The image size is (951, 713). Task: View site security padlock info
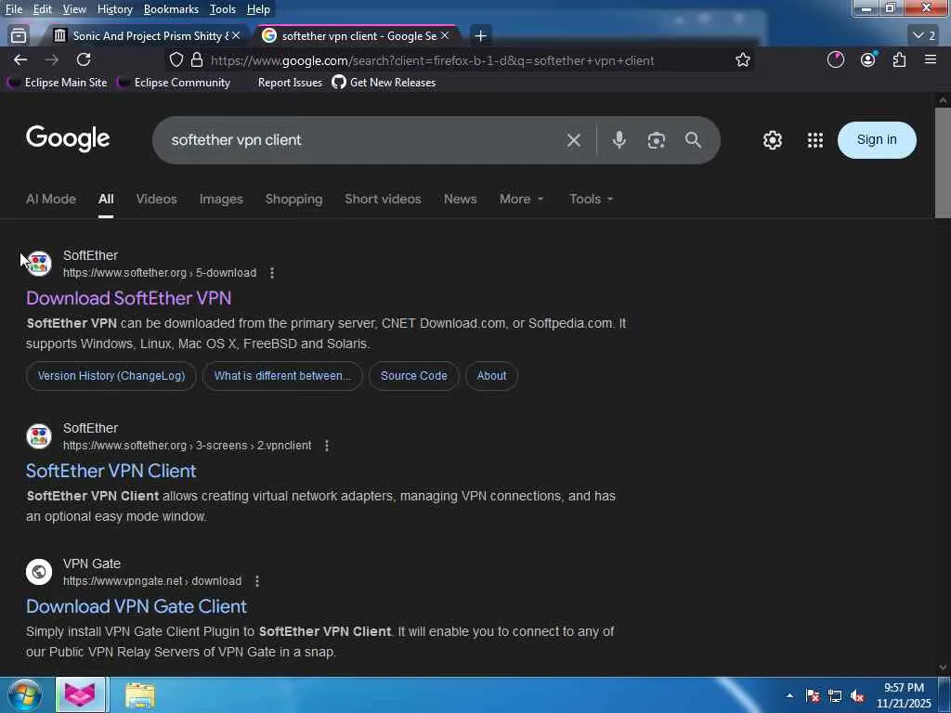tap(197, 60)
